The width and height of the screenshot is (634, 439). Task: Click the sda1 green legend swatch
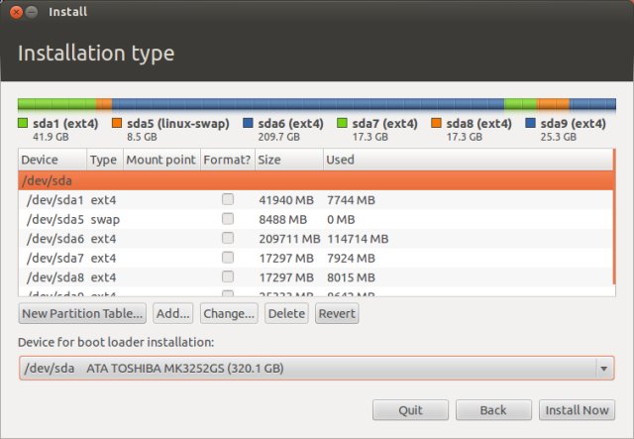(23, 123)
